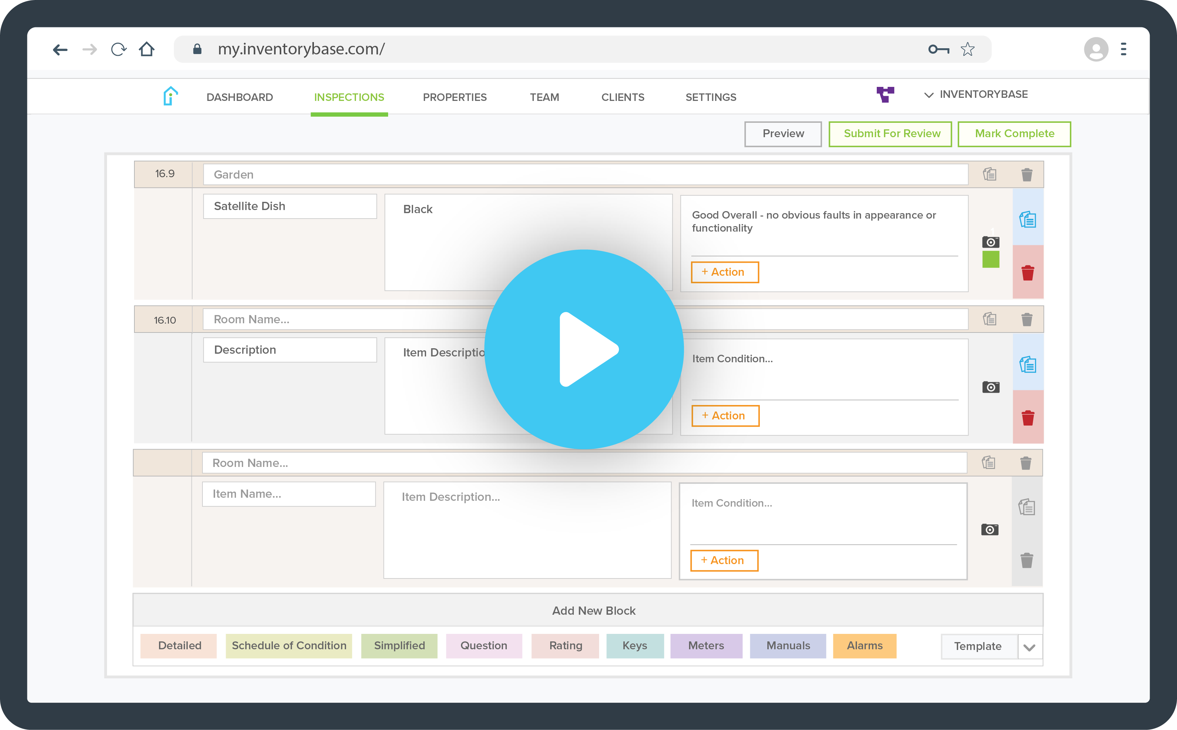Click the green condition colour swatch
Image resolution: width=1177 pixels, height=730 pixels.
[x=990, y=260]
